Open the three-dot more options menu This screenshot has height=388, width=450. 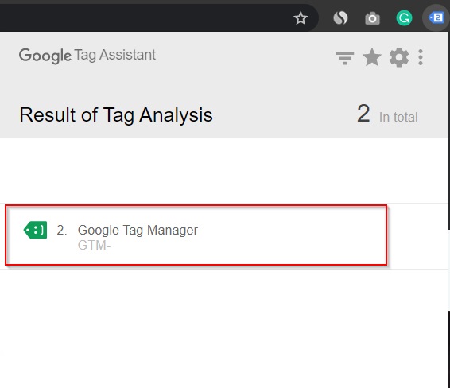coord(421,57)
